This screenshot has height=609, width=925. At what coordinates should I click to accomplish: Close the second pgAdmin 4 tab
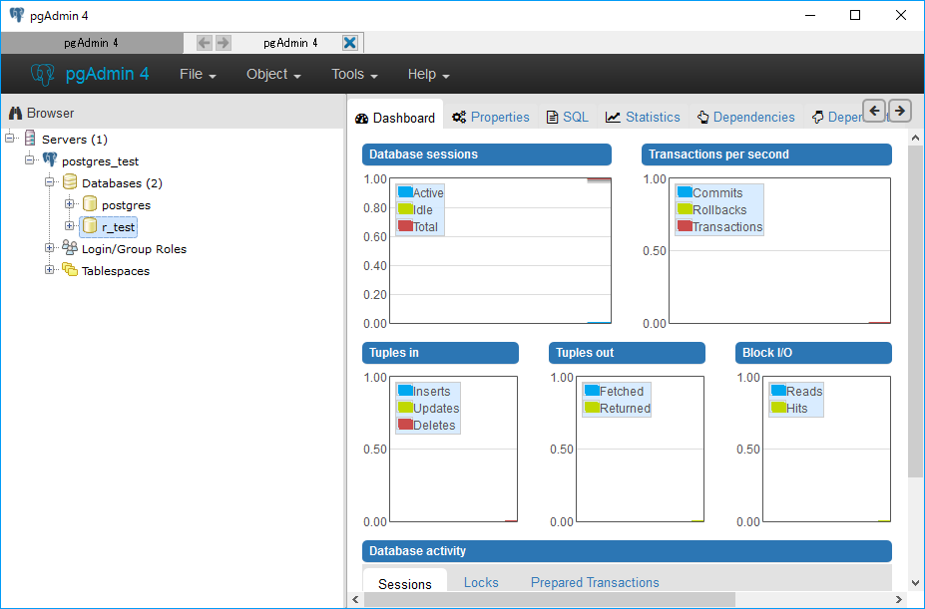click(350, 43)
